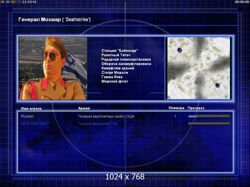This screenshot has width=250, height=187.
Task: Select the green supply icon in minimap's bottom-right corner
Action: (x=226, y=96)
